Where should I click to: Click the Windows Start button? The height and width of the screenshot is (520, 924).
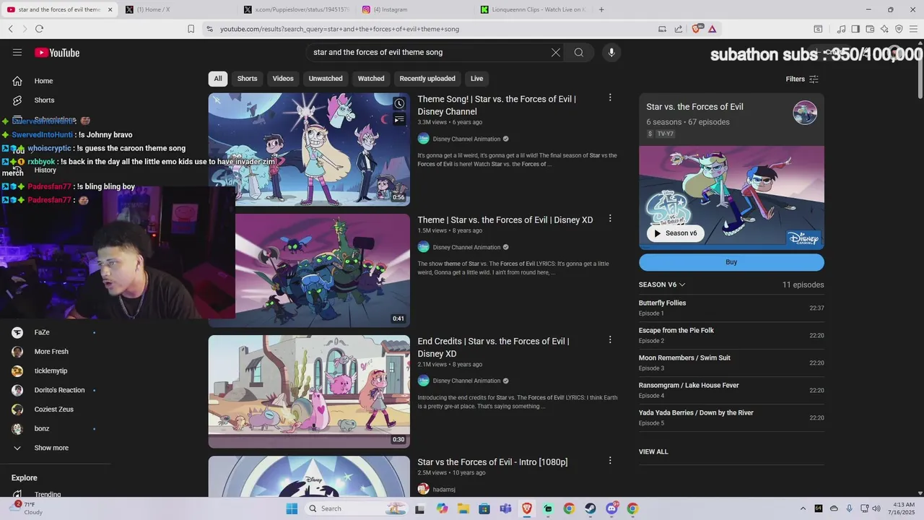(x=292, y=508)
